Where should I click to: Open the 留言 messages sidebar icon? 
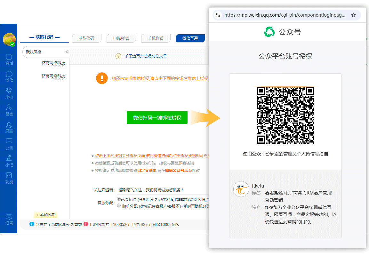(x=9, y=110)
